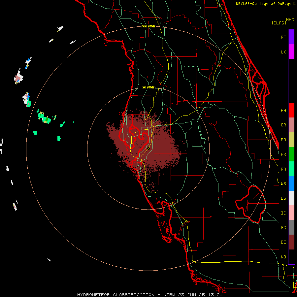
Task: Click the GR legend label
Action: [x=283, y=125]
